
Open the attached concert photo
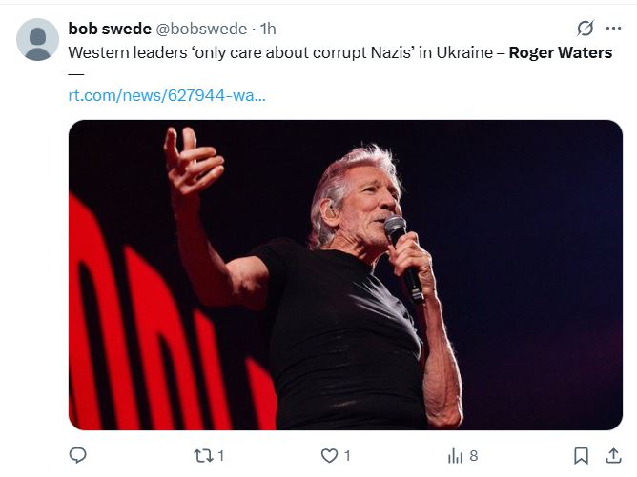tap(345, 274)
